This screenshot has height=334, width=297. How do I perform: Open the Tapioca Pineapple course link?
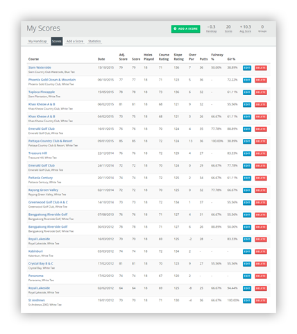[x=42, y=92]
